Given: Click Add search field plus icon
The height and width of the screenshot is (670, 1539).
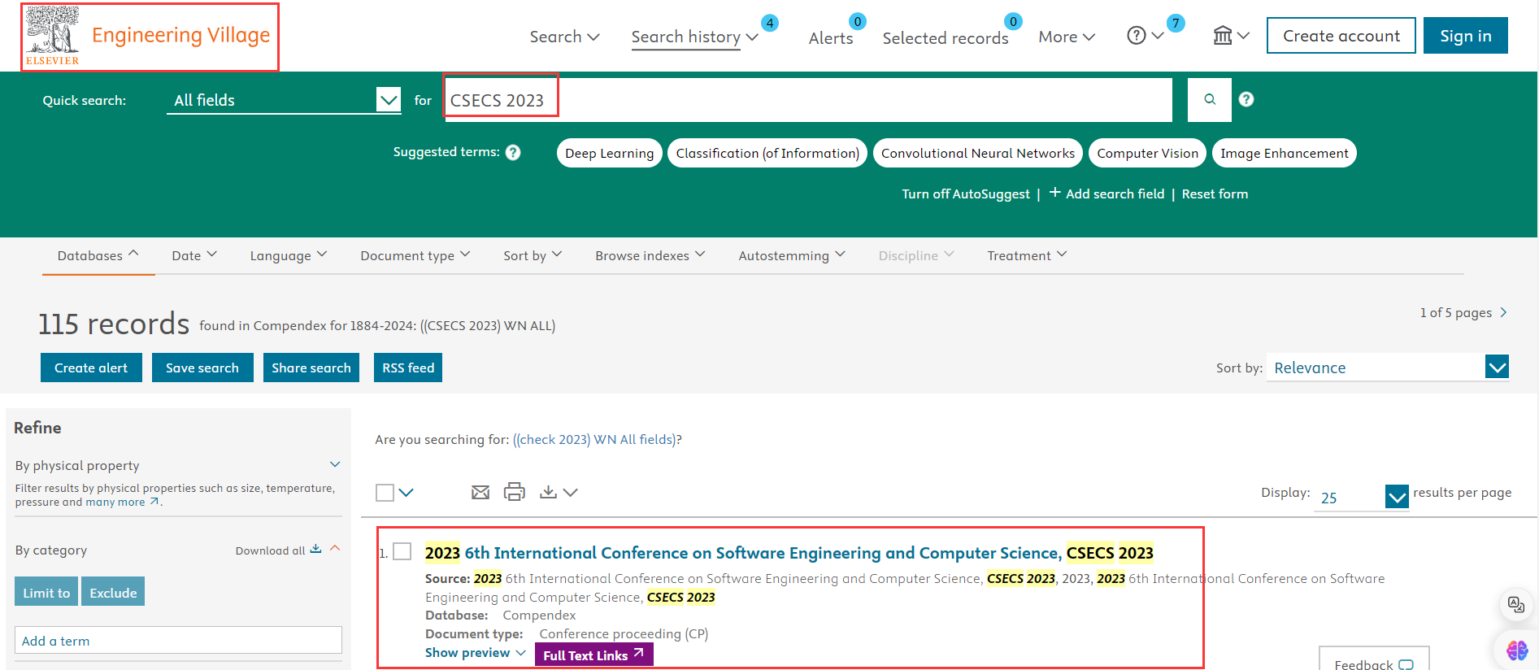Looking at the screenshot, I should pos(1055,193).
